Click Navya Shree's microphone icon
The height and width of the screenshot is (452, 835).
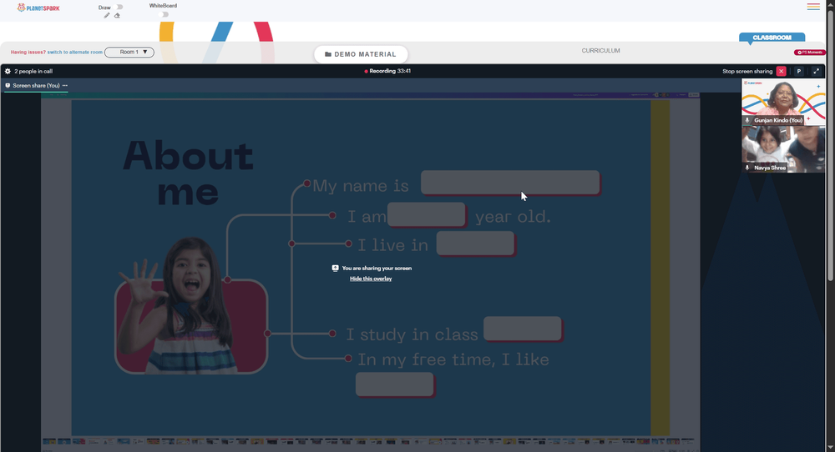pyautogui.click(x=747, y=168)
